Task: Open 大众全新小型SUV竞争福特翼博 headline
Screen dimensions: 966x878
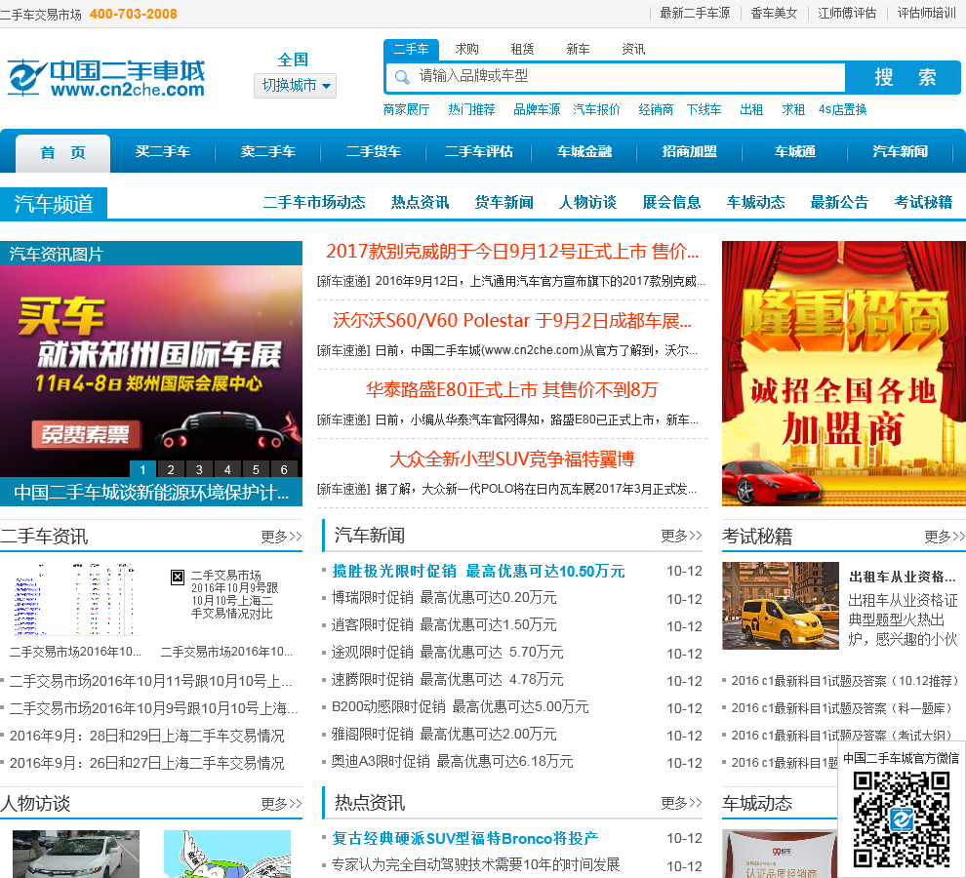Action: click(x=512, y=459)
